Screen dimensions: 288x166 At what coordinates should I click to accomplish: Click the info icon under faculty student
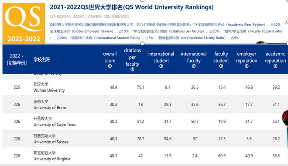[x=221, y=66]
